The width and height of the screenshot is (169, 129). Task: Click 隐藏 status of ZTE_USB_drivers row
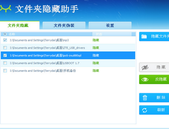click(96, 48)
